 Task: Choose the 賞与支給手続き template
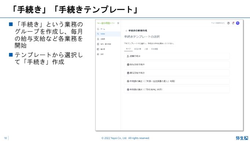pyautogui.click(x=177, y=73)
